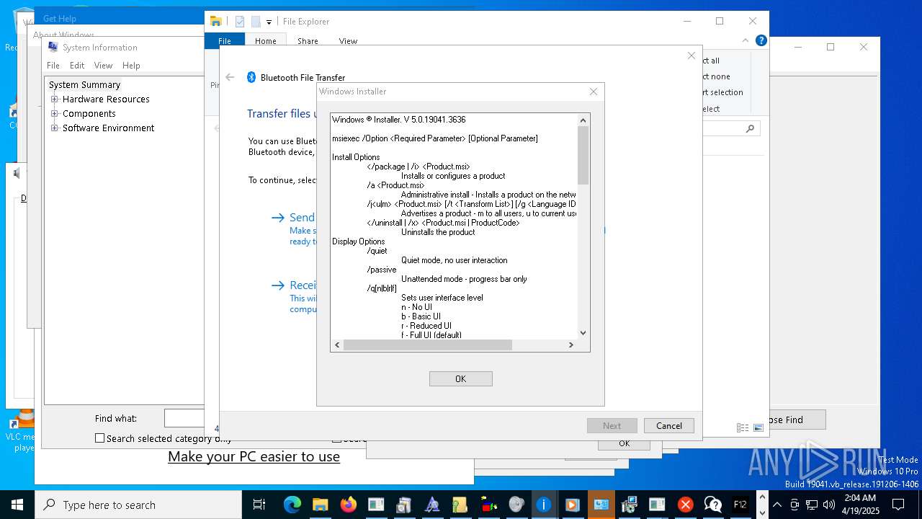The image size is (922, 519).
Task: Open network status in system tray
Action: pos(812,505)
